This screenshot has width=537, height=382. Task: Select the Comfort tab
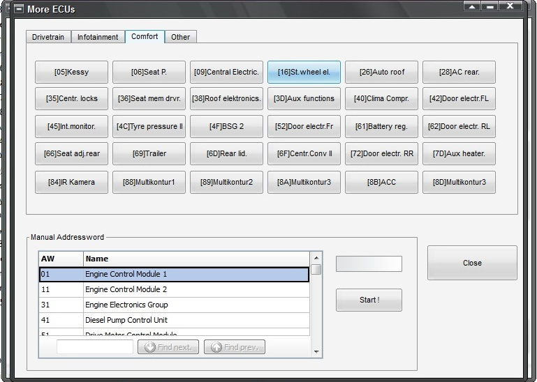tap(145, 36)
